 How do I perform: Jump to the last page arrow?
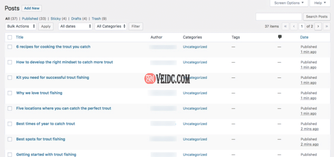[327, 26]
